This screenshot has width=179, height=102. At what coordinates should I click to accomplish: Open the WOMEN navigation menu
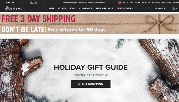pyautogui.click(x=62, y=8)
